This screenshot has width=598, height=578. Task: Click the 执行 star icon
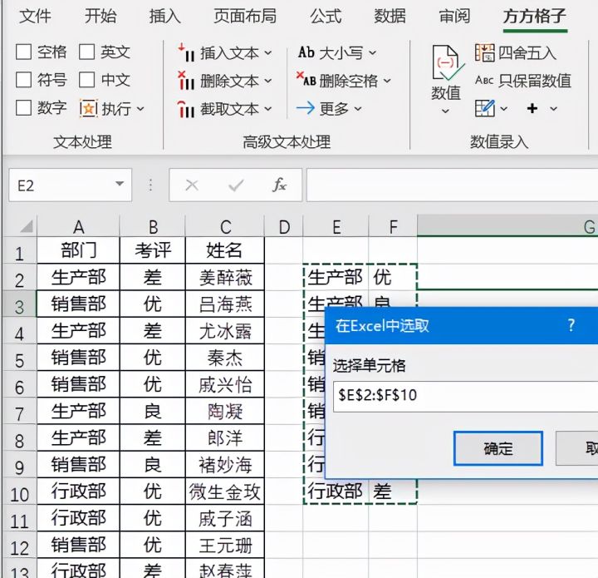pyautogui.click(x=89, y=109)
